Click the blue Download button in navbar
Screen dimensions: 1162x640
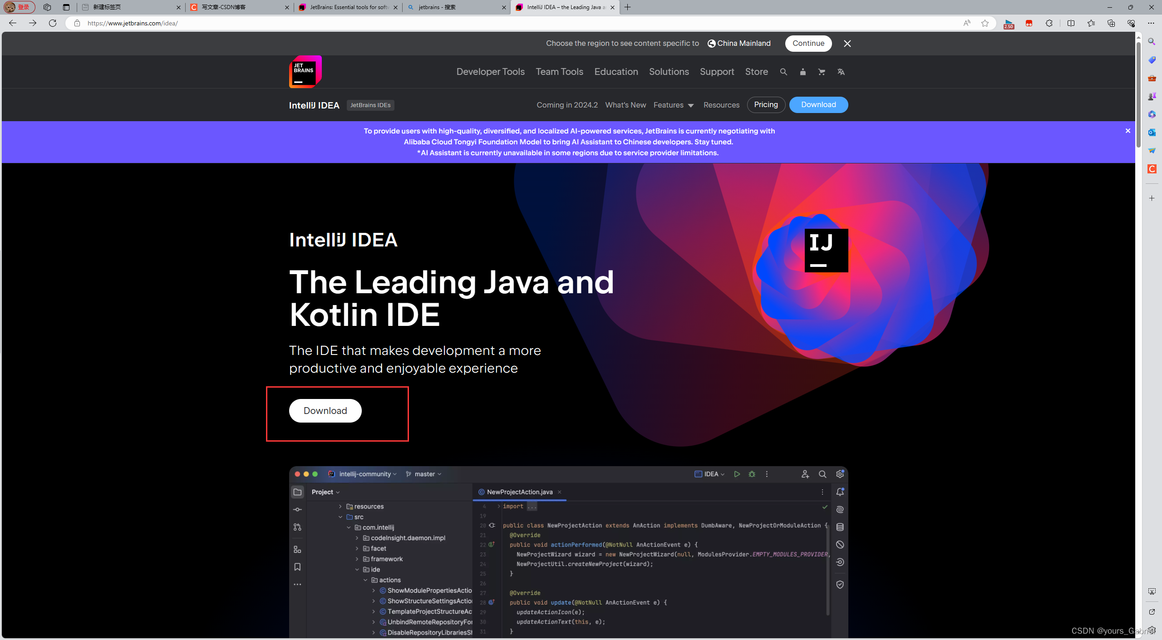point(818,105)
